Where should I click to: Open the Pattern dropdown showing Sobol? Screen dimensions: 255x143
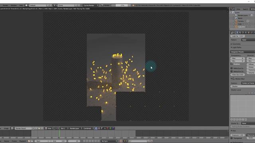[x=248, y=40]
